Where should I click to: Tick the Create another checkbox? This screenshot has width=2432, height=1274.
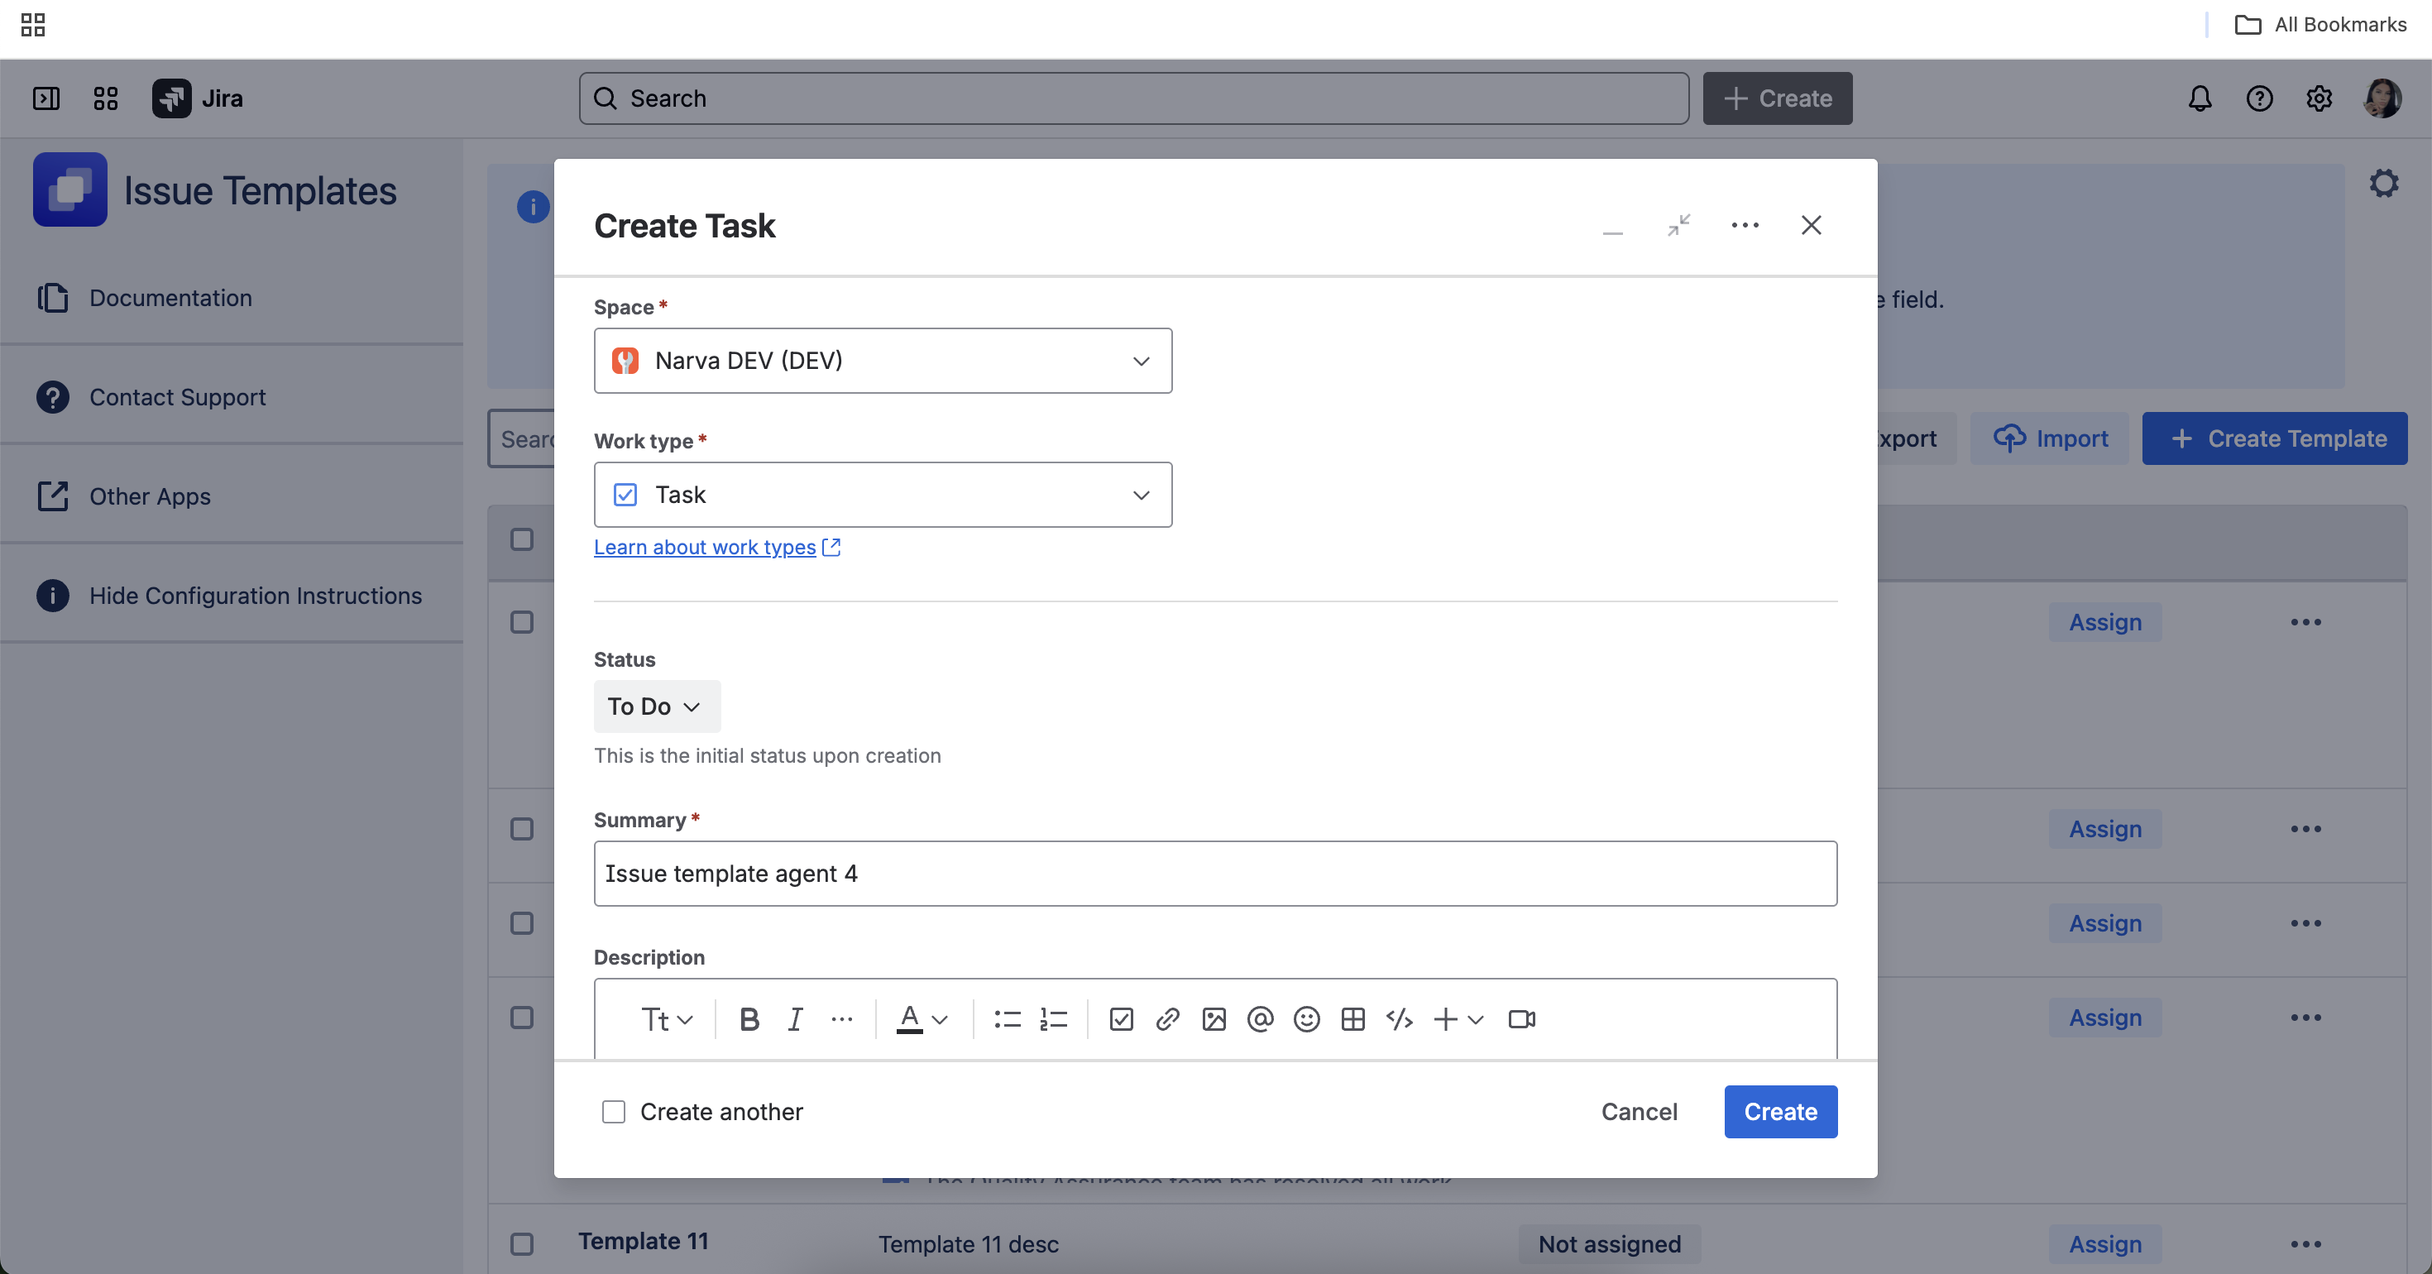pyautogui.click(x=614, y=1112)
